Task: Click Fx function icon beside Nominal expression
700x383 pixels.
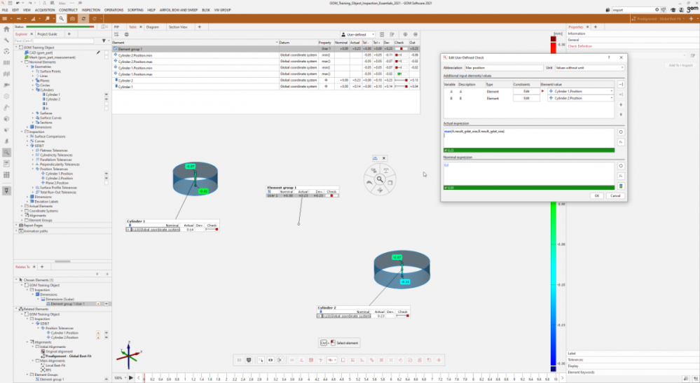Action: pyautogui.click(x=621, y=176)
